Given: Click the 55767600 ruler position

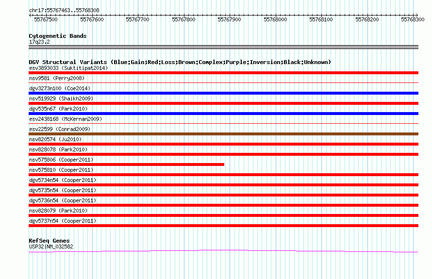Looking at the screenshot, I should coord(92,19).
